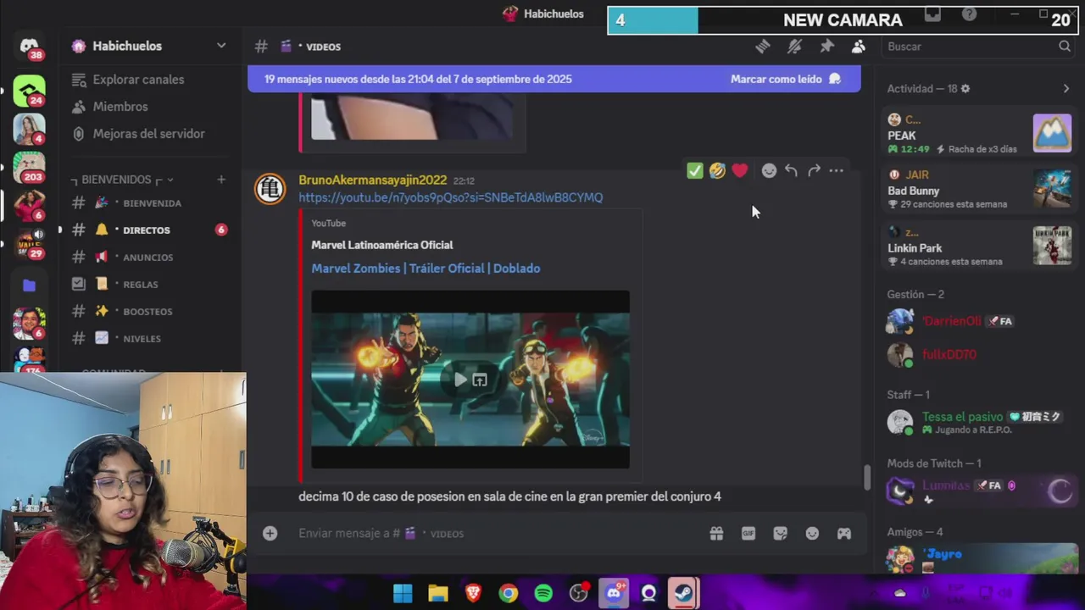Image resolution: width=1085 pixels, height=610 pixels.
Task: Open Lunnitas member profile
Action: (979, 491)
